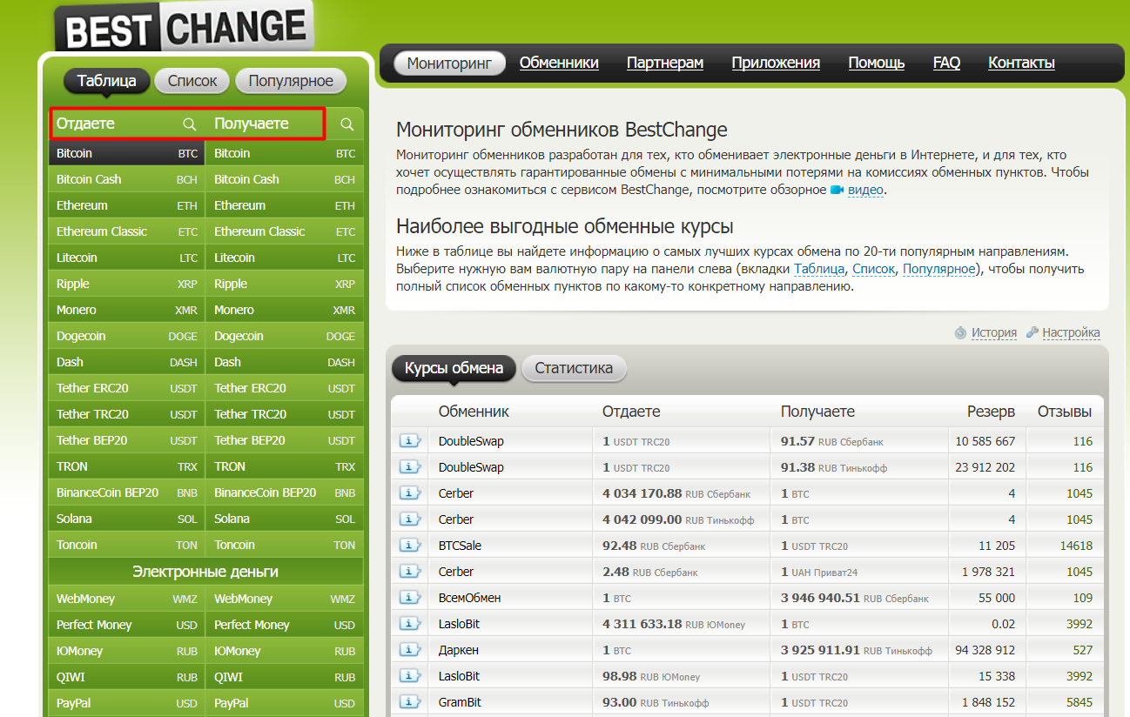Pick Ripple XRP in the Получаете column

pos(285,284)
